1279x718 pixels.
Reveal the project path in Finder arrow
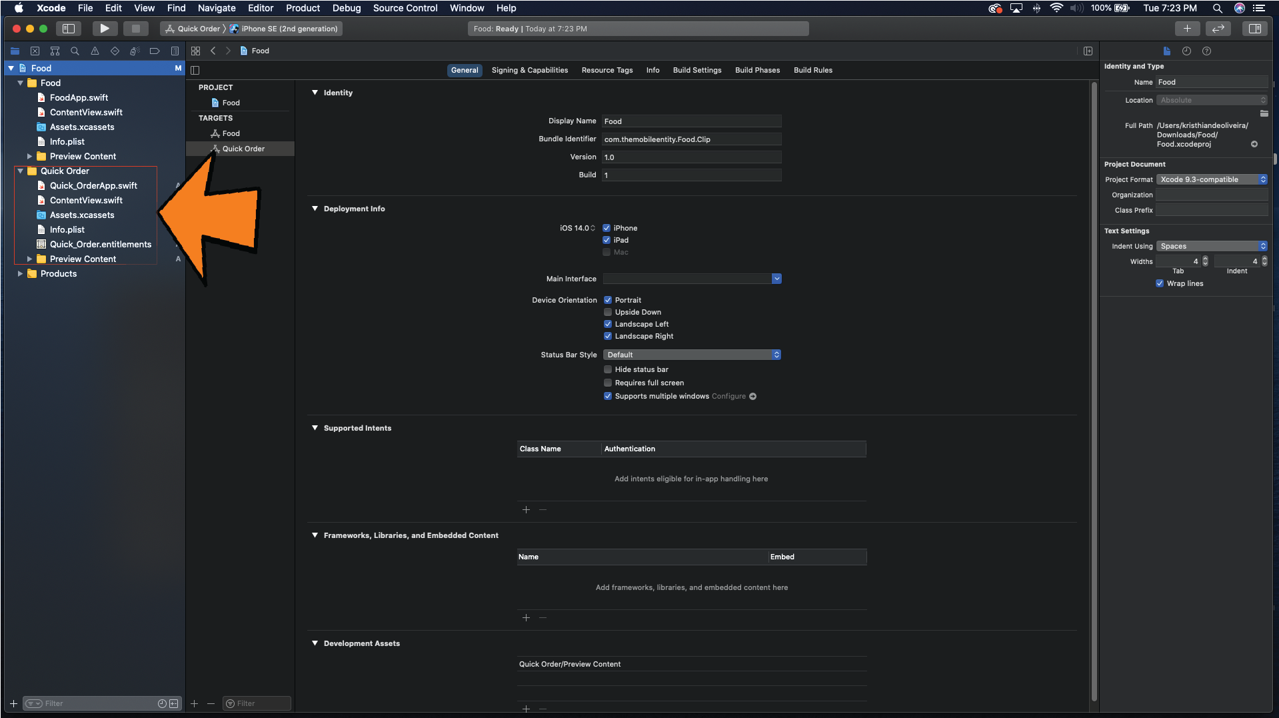coord(1254,144)
